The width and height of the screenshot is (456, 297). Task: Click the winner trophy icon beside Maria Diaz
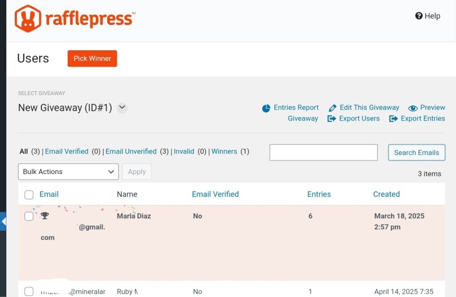45,216
